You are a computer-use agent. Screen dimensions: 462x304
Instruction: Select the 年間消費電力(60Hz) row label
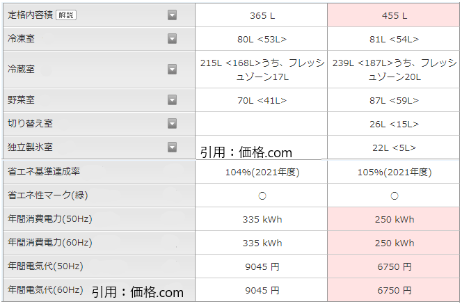(x=50, y=243)
